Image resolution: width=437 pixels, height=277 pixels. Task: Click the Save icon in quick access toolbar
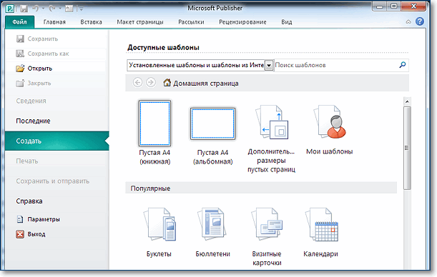24,9
